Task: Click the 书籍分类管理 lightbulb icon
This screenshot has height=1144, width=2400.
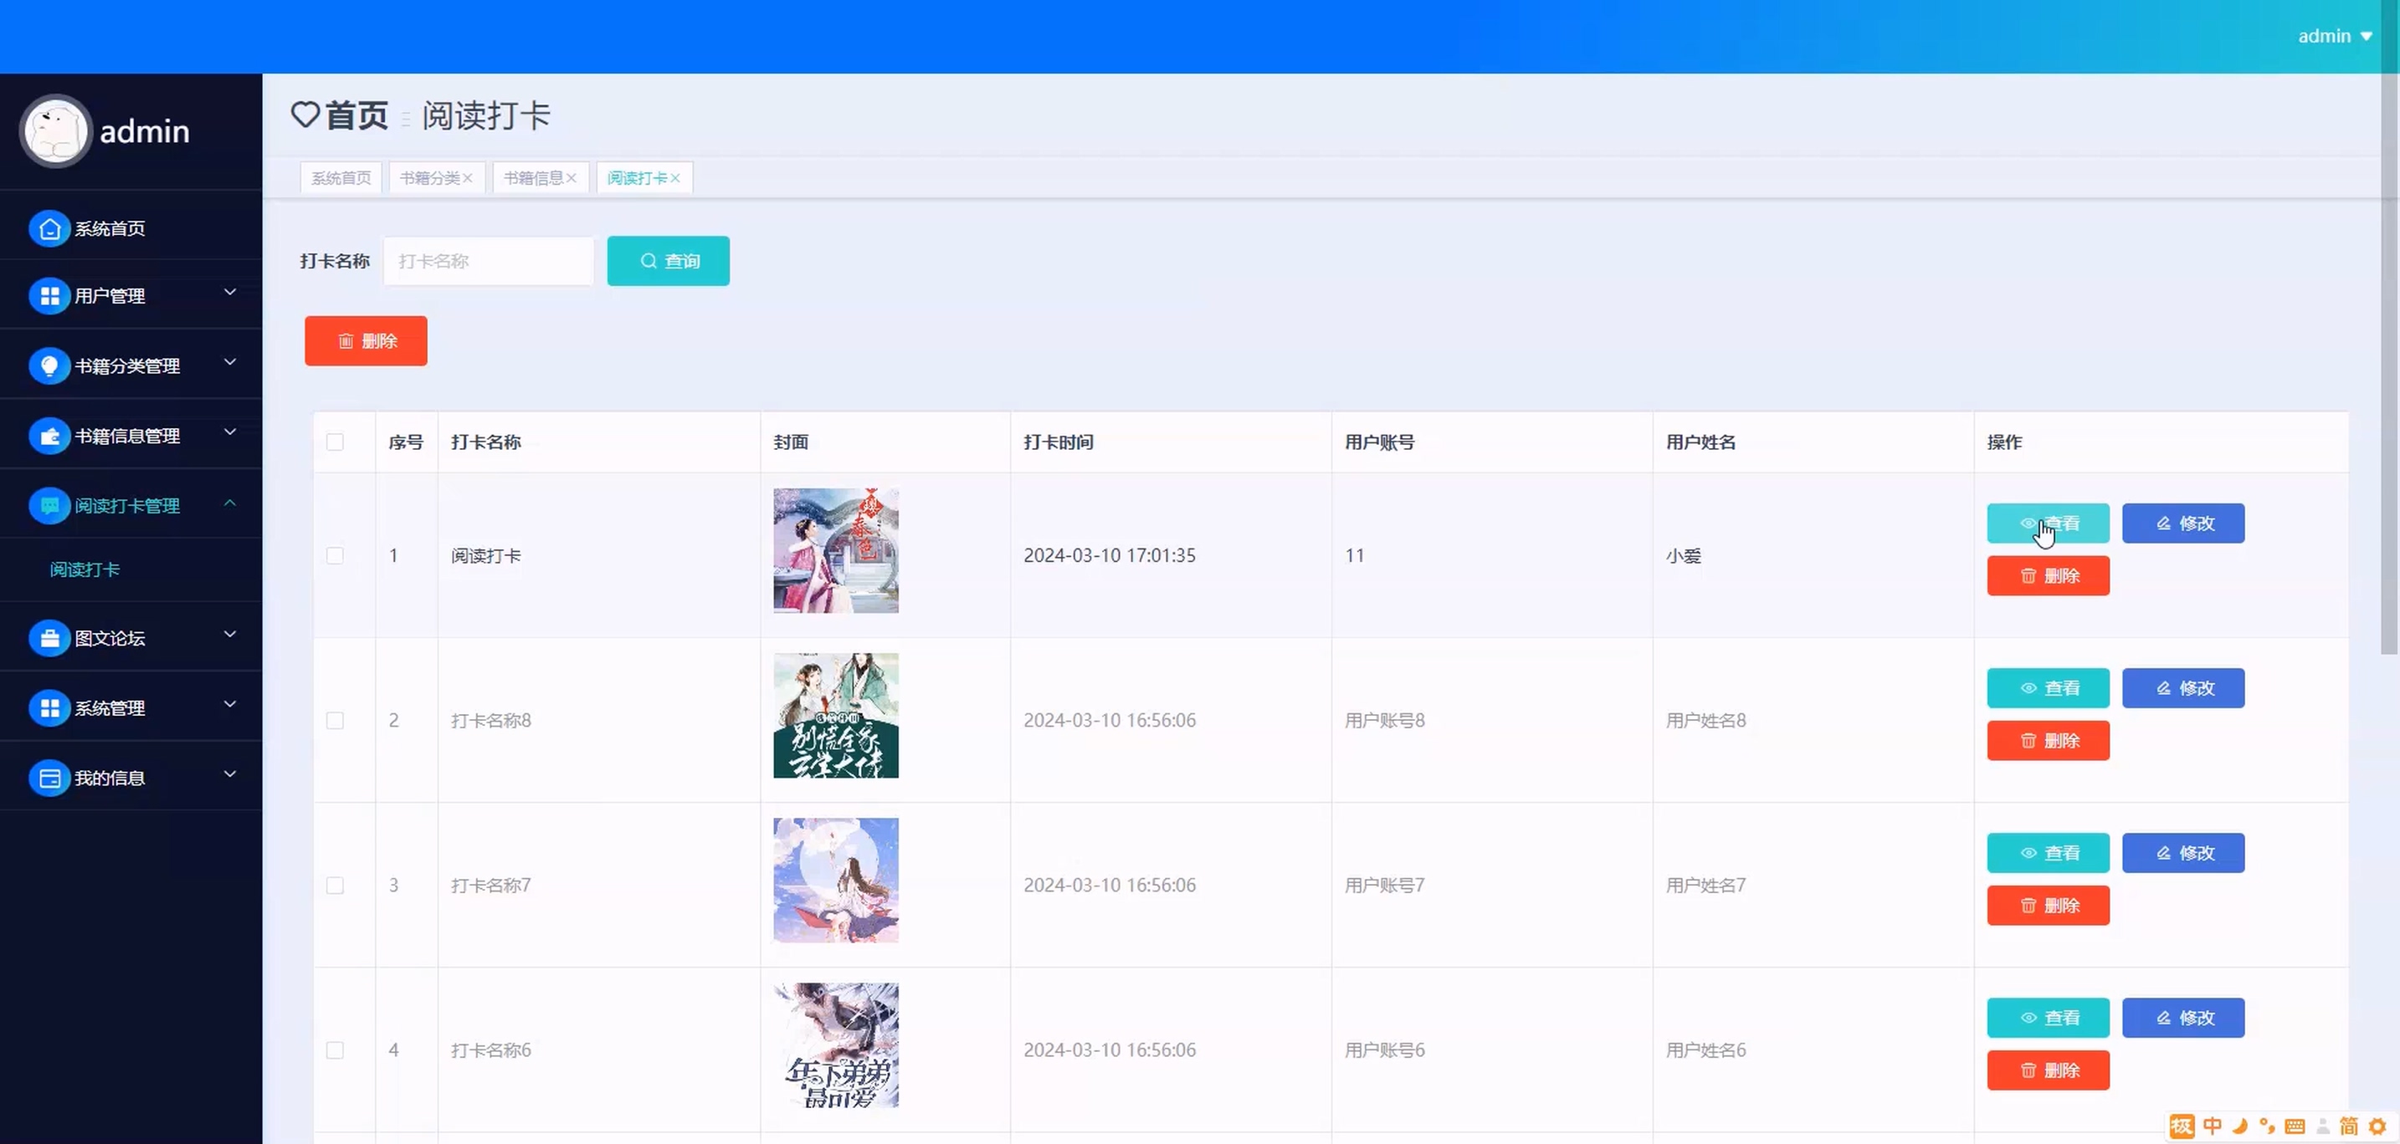Action: 49,365
